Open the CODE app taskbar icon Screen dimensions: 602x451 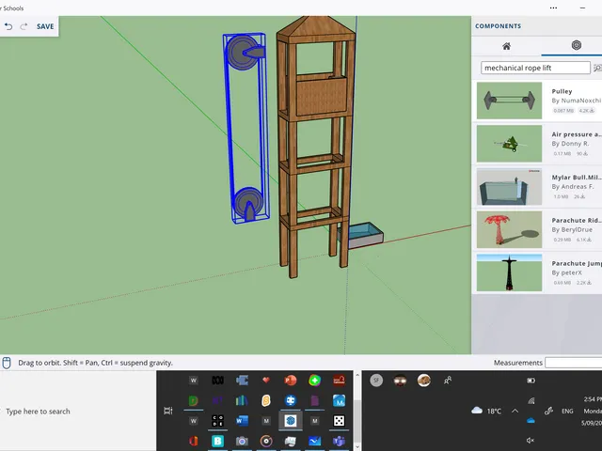[x=217, y=421]
